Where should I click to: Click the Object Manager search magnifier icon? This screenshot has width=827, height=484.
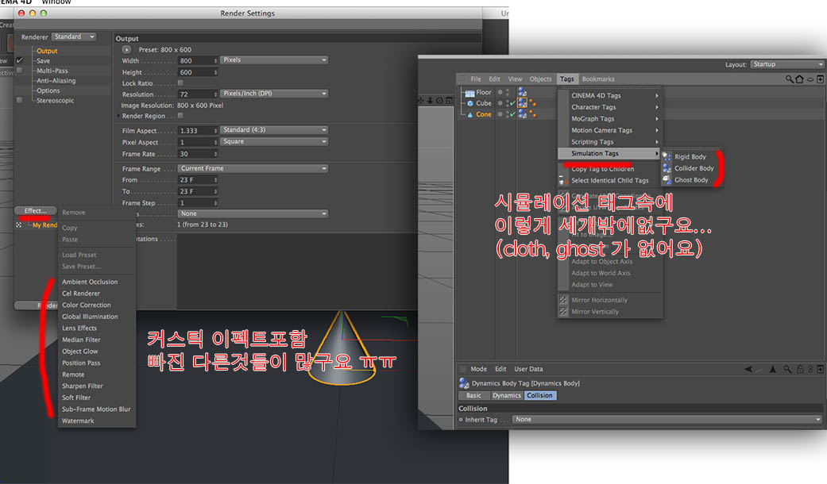(x=790, y=79)
